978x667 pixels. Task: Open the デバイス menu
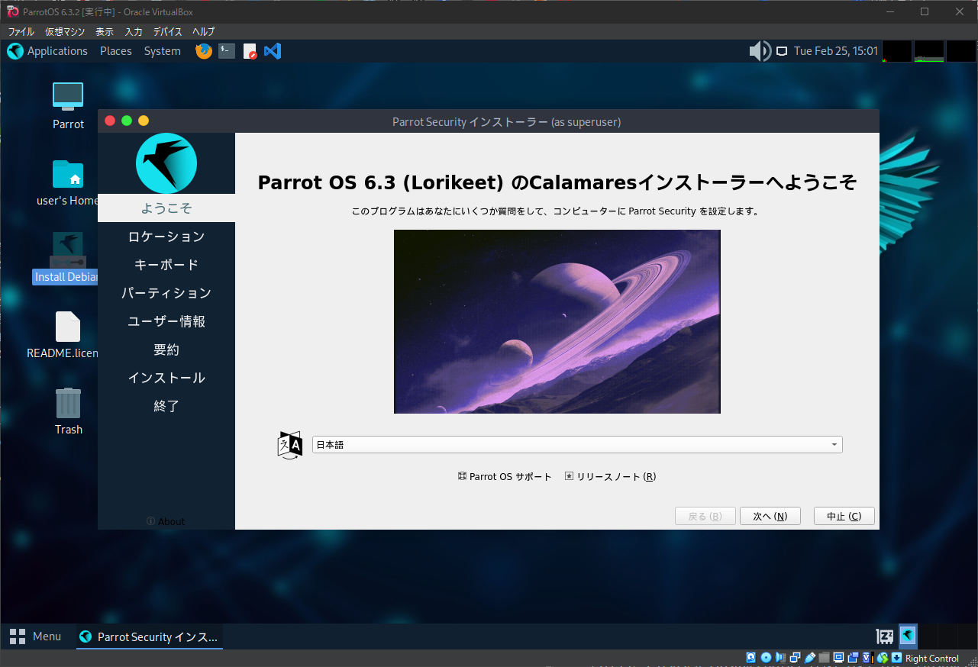click(167, 31)
